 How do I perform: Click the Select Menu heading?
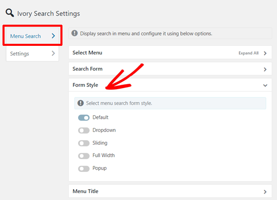pos(87,53)
